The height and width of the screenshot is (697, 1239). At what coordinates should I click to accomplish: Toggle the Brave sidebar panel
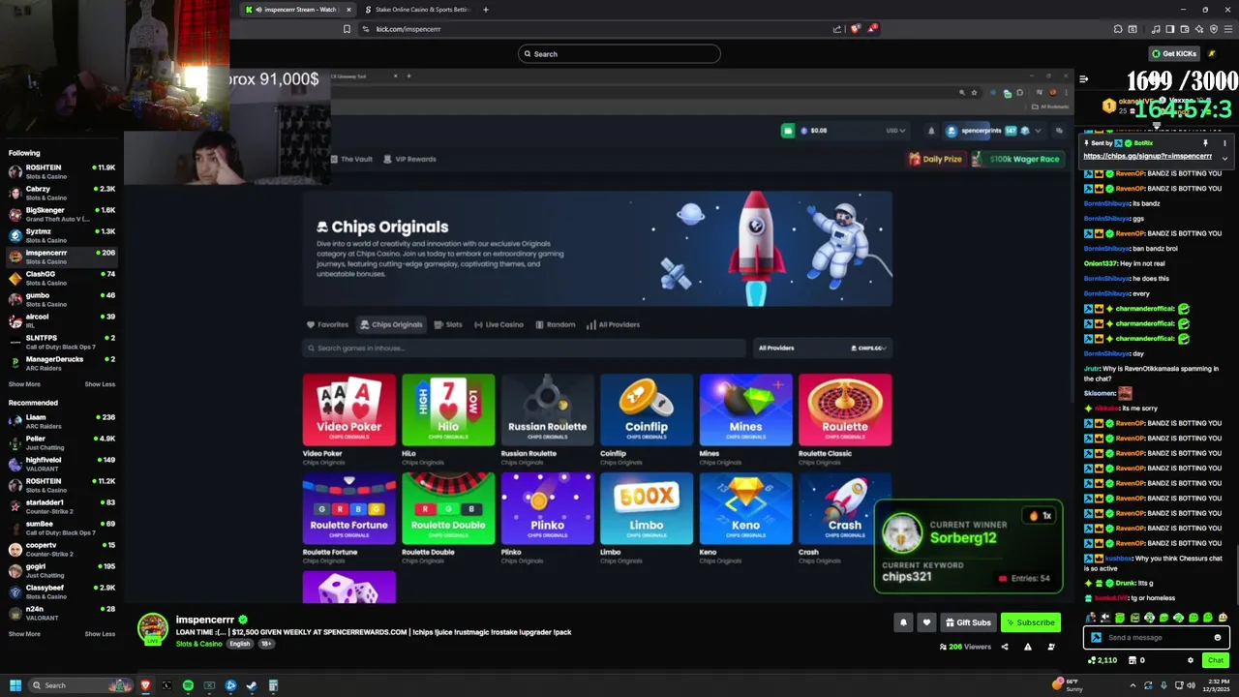point(1169,29)
